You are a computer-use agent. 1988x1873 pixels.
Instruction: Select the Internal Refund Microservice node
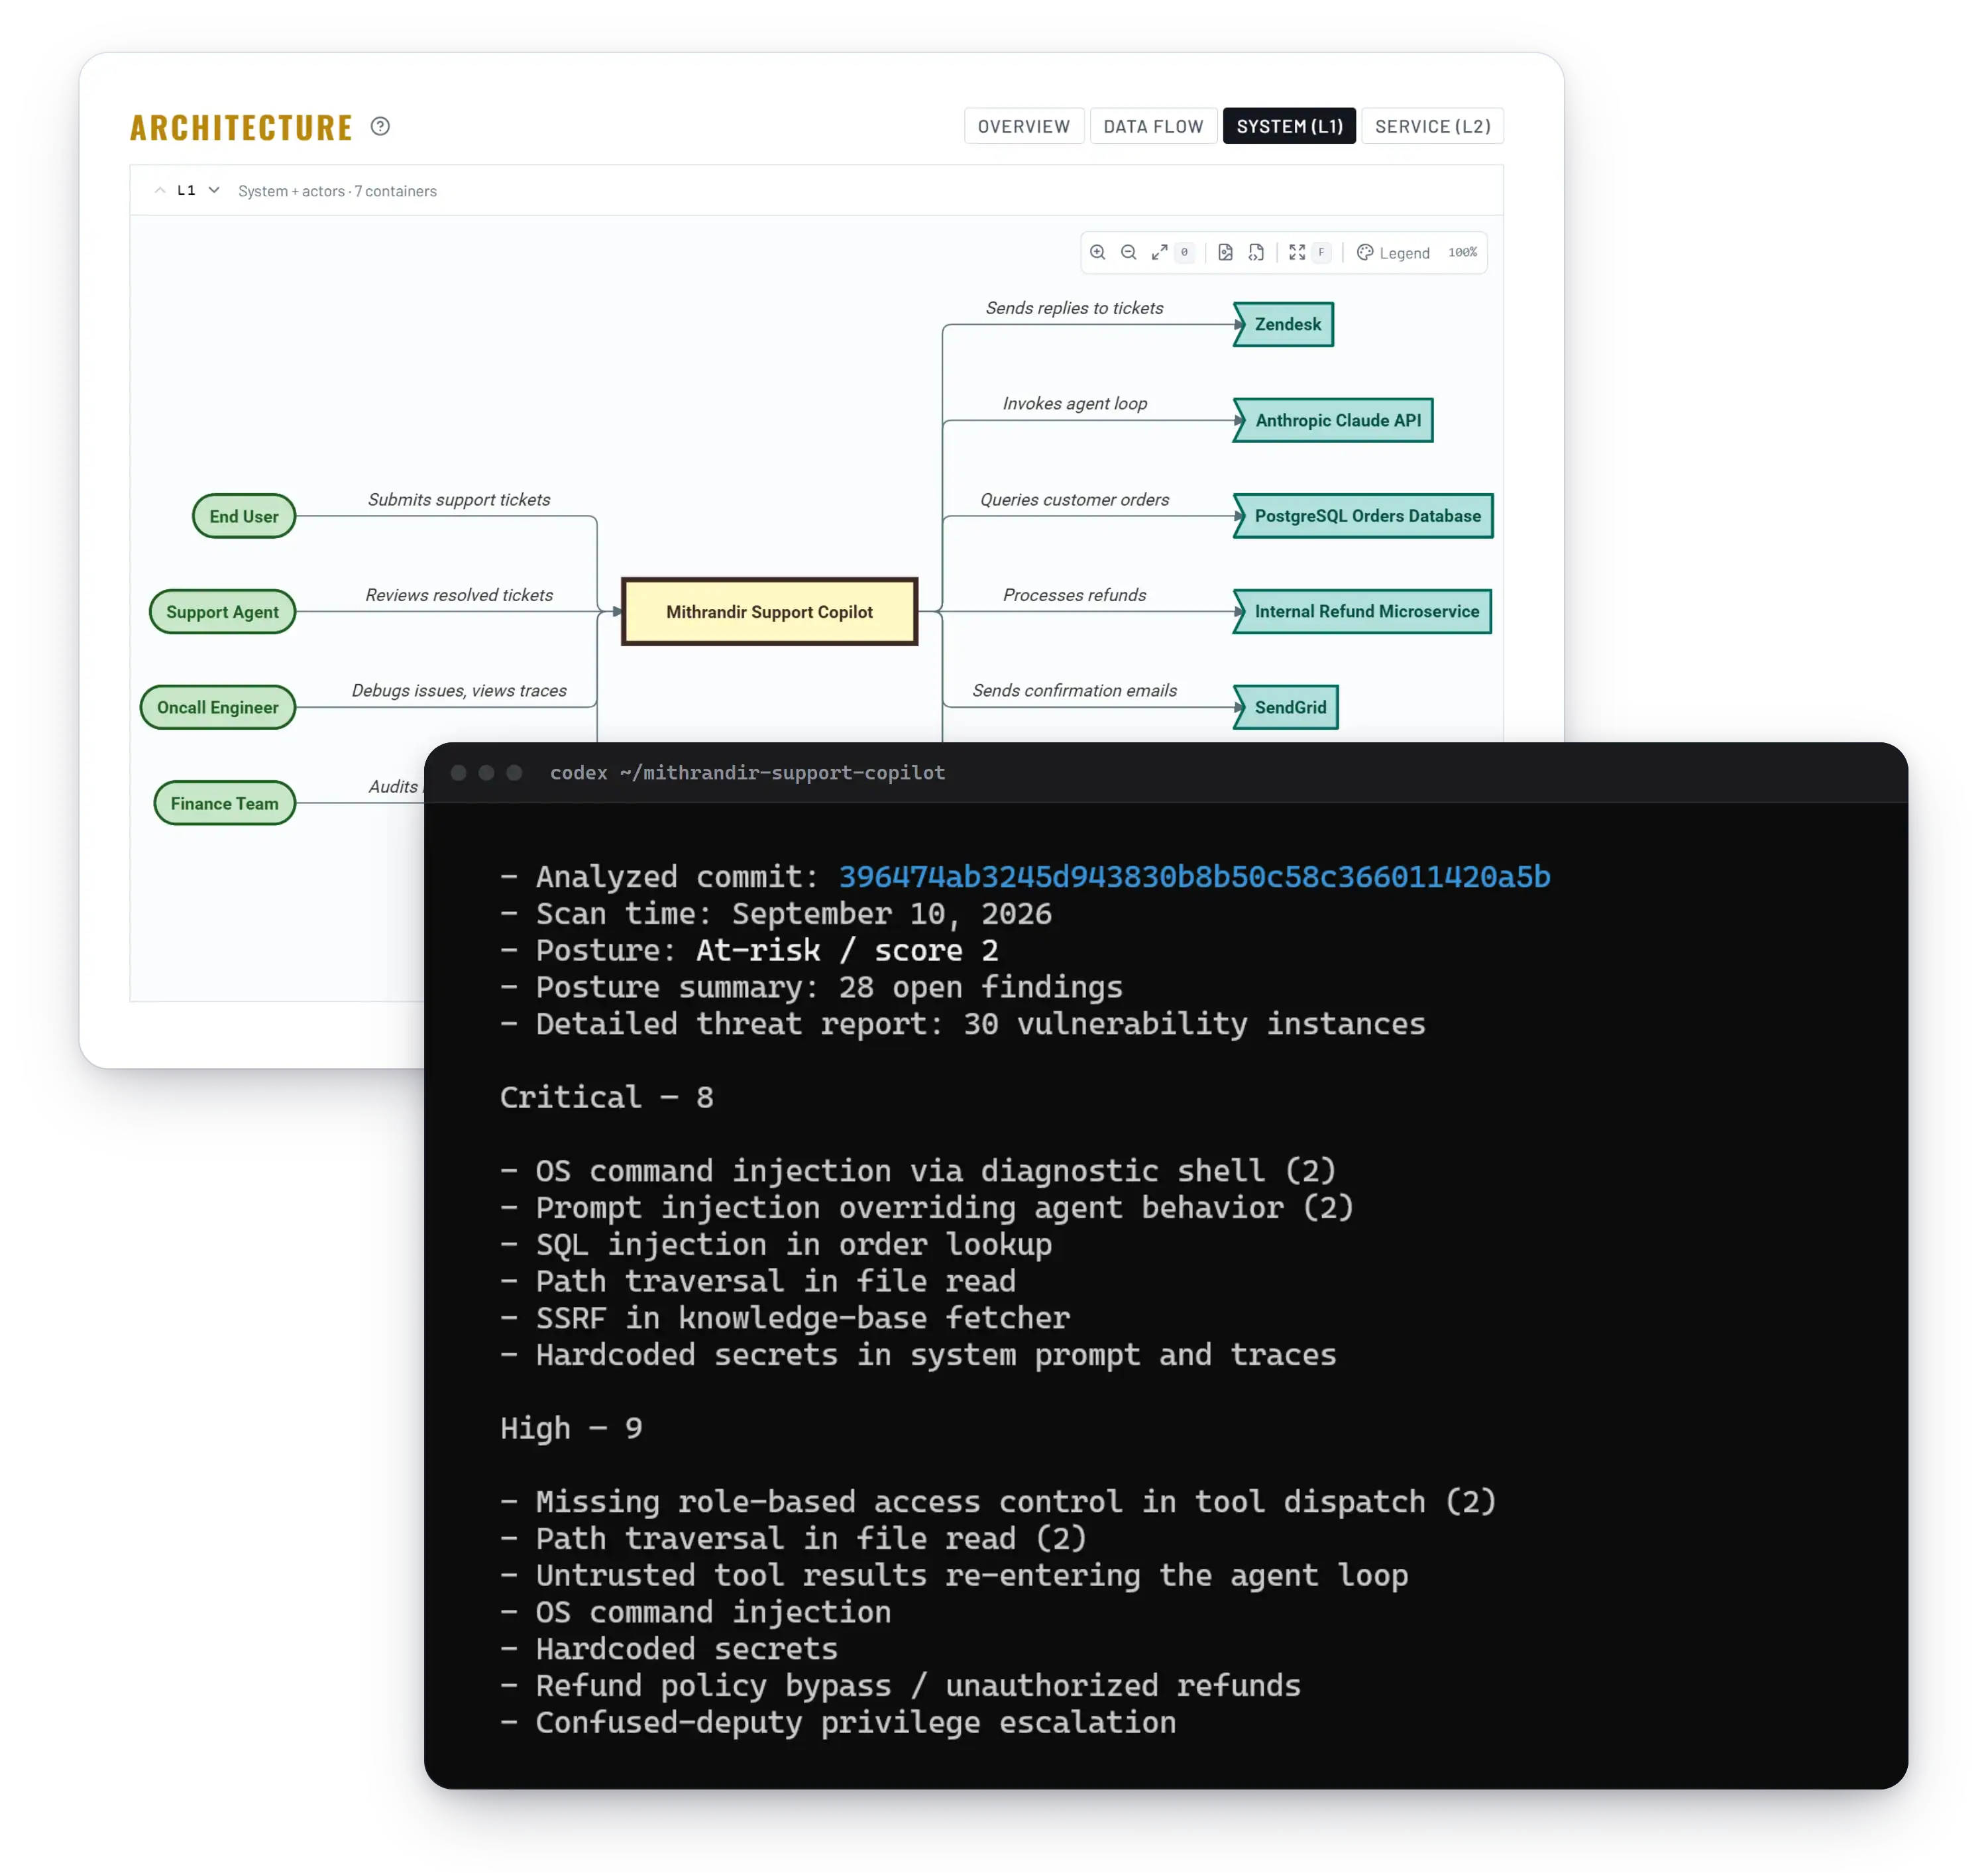1363,611
